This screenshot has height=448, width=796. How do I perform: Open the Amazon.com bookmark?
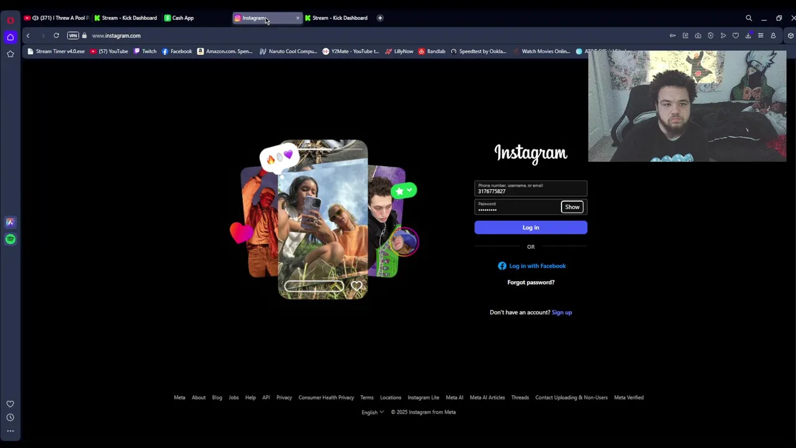coord(225,52)
